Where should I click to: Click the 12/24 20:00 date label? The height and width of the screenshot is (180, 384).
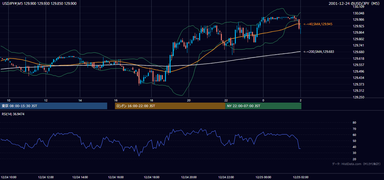click(x=189, y=178)
